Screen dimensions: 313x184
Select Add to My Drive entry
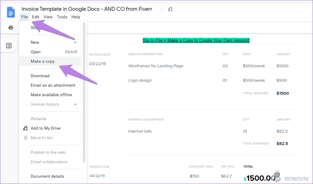(50, 128)
